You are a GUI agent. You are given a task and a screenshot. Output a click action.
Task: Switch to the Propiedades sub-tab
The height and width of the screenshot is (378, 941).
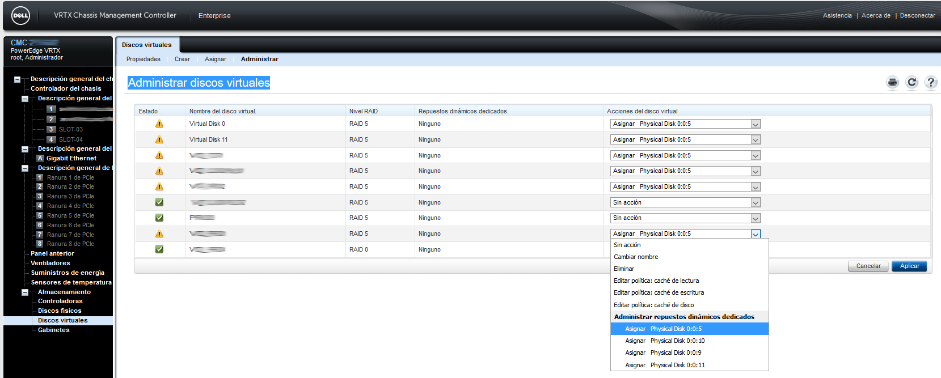(144, 59)
